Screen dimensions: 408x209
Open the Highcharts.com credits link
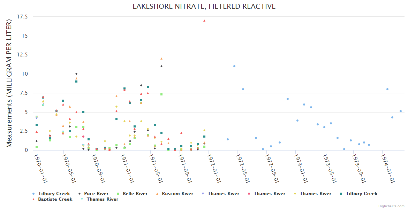click(391, 206)
